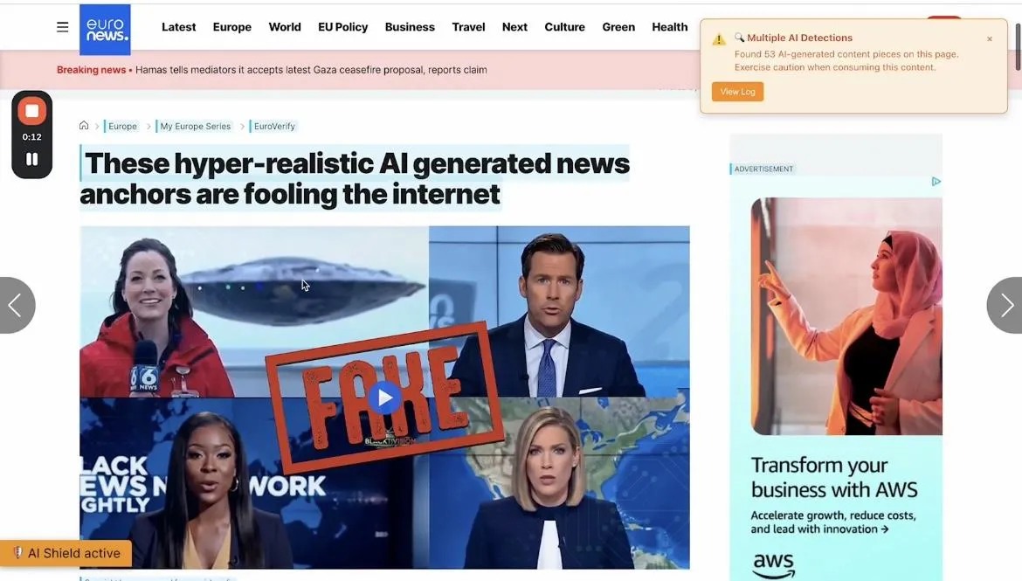The image size is (1022, 581).
Task: Stop the screen recording
Action: [x=32, y=111]
